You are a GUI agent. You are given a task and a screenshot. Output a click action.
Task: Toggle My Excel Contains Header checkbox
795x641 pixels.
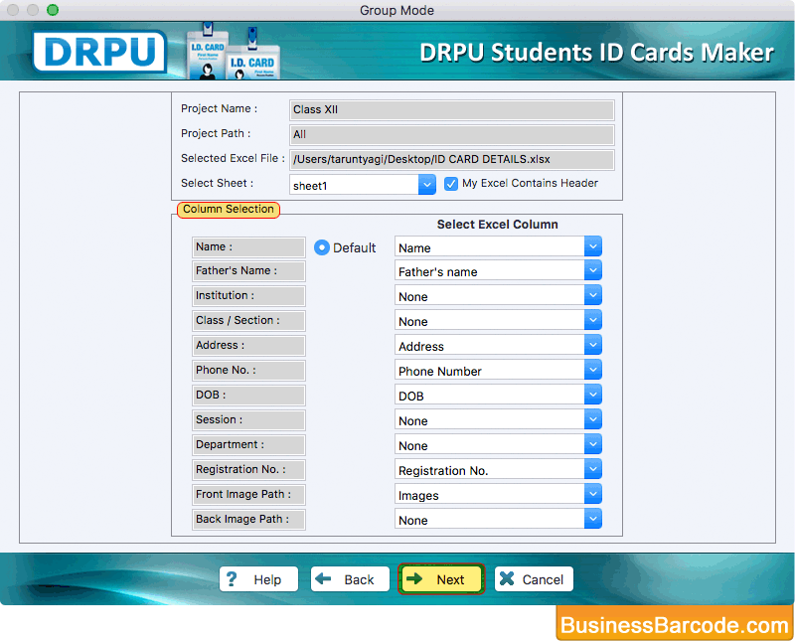[451, 184]
